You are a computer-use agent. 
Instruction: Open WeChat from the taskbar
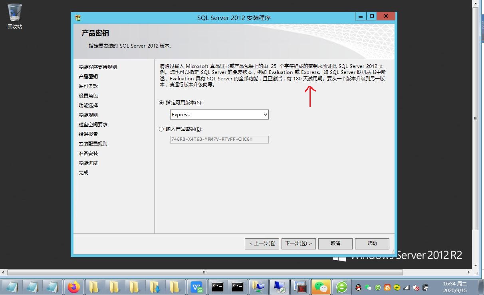pos(321,287)
